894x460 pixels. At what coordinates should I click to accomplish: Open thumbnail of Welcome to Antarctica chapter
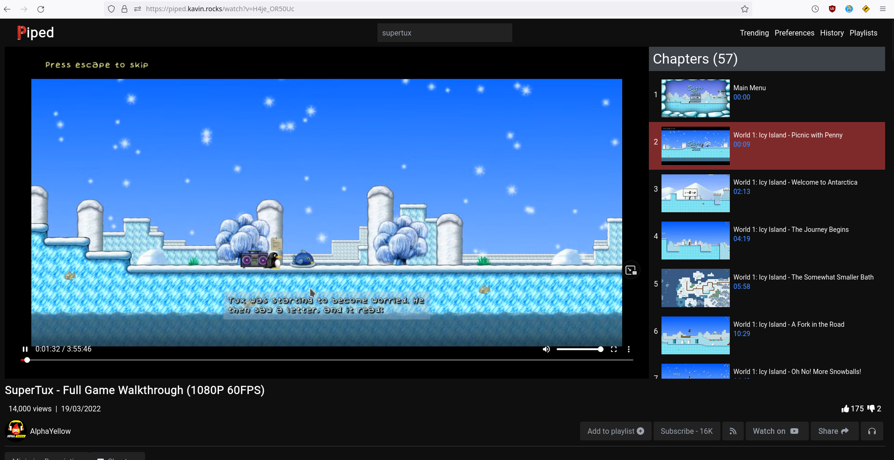tap(695, 193)
